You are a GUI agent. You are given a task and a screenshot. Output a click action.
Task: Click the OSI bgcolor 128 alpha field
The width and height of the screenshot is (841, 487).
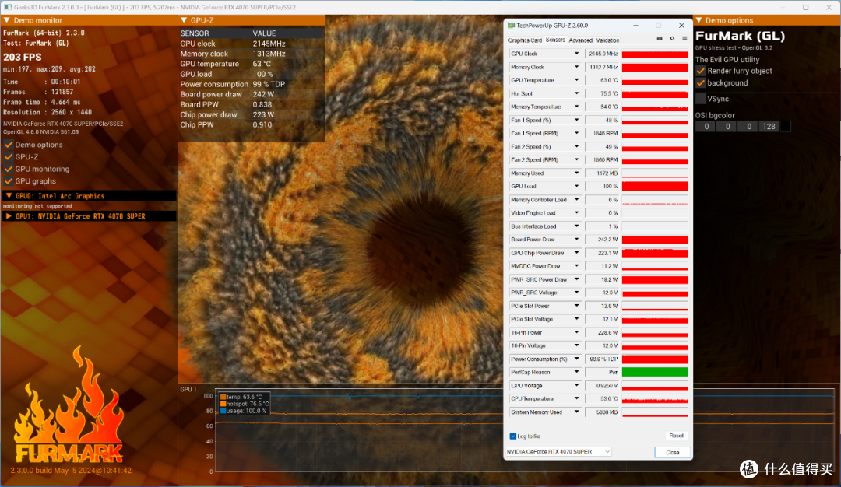(x=769, y=127)
